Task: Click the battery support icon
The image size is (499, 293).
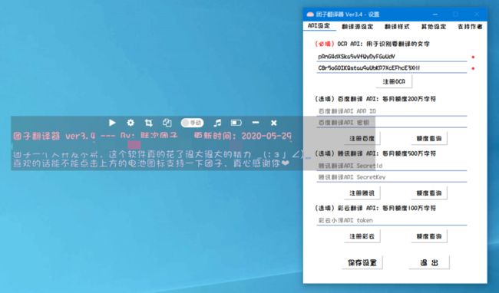Action: tap(236, 123)
